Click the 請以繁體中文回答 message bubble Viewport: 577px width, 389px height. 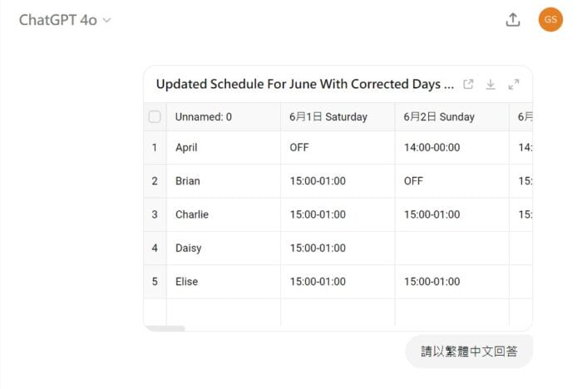[469, 352]
